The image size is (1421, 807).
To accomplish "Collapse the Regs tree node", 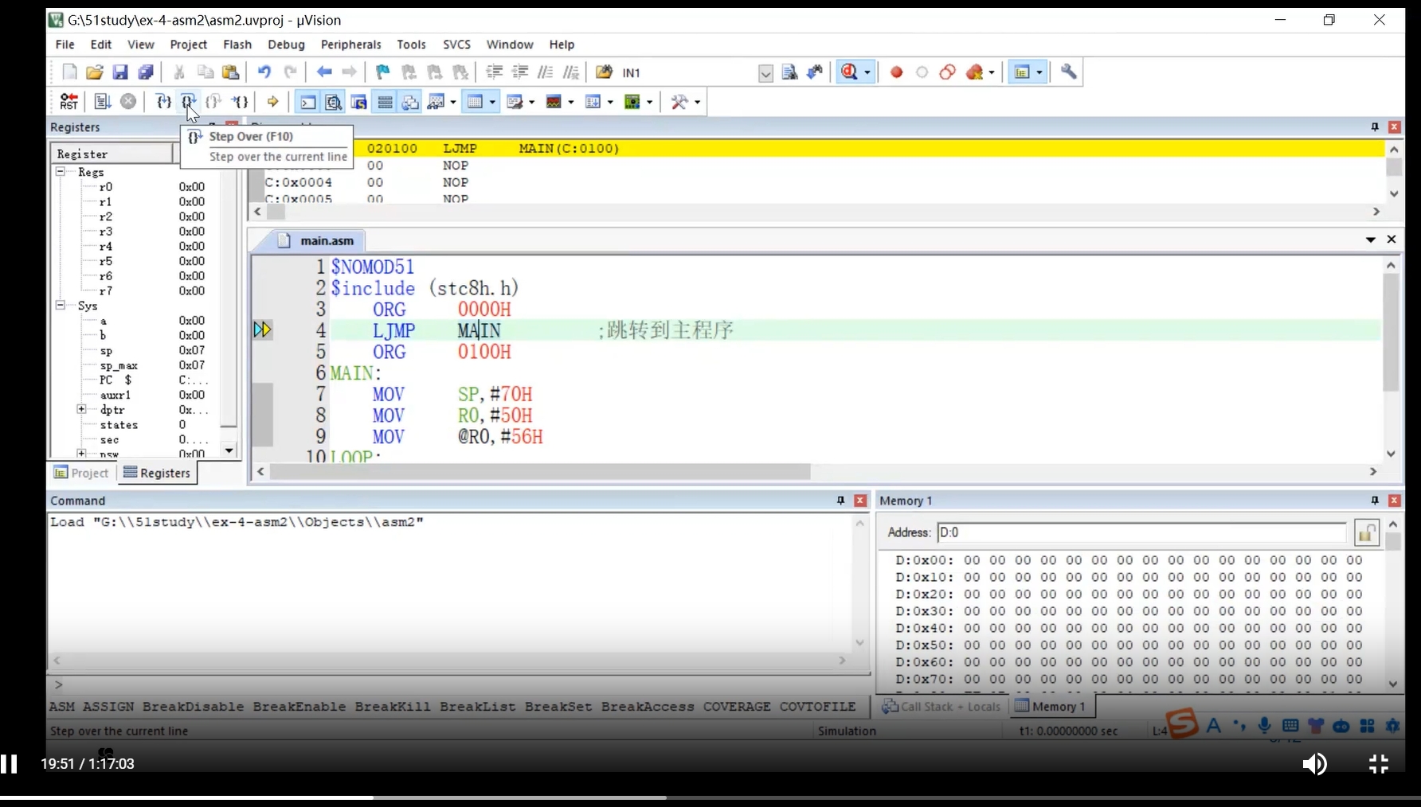I will 60,172.
